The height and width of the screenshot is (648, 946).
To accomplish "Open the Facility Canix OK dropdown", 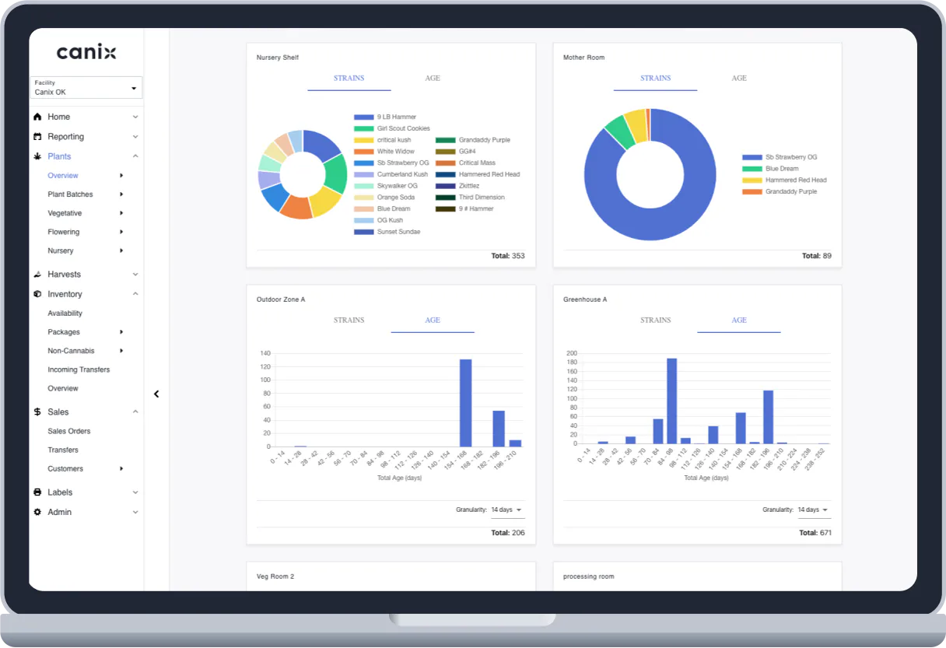I will point(86,88).
